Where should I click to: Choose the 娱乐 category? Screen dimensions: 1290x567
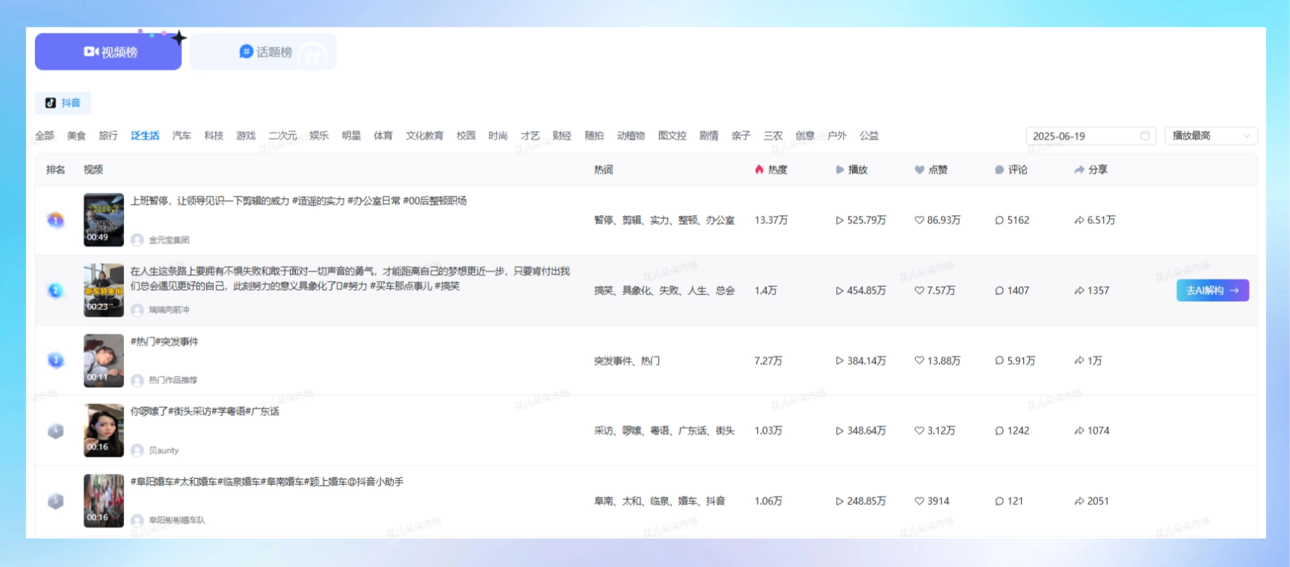pos(319,136)
